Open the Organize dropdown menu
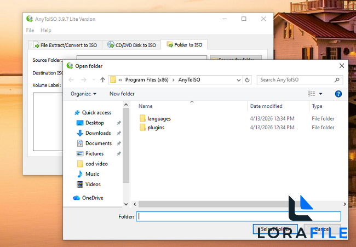 83,94
